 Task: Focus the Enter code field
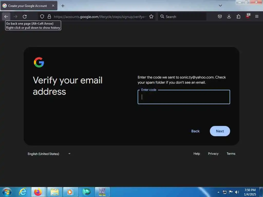click(184, 97)
